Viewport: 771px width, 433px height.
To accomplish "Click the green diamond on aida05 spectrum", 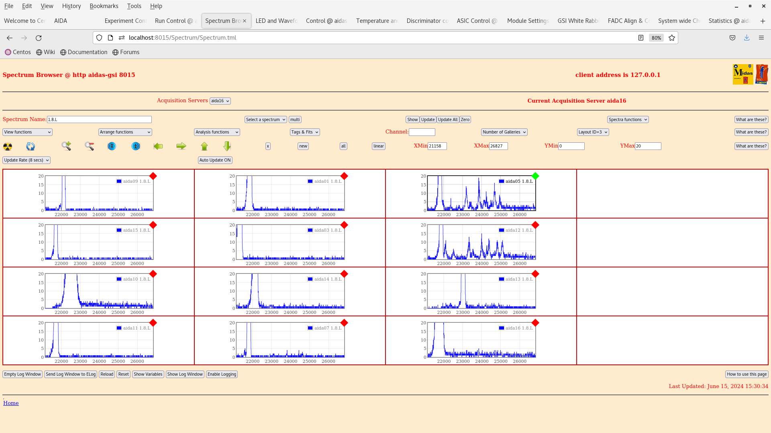I will (x=535, y=176).
